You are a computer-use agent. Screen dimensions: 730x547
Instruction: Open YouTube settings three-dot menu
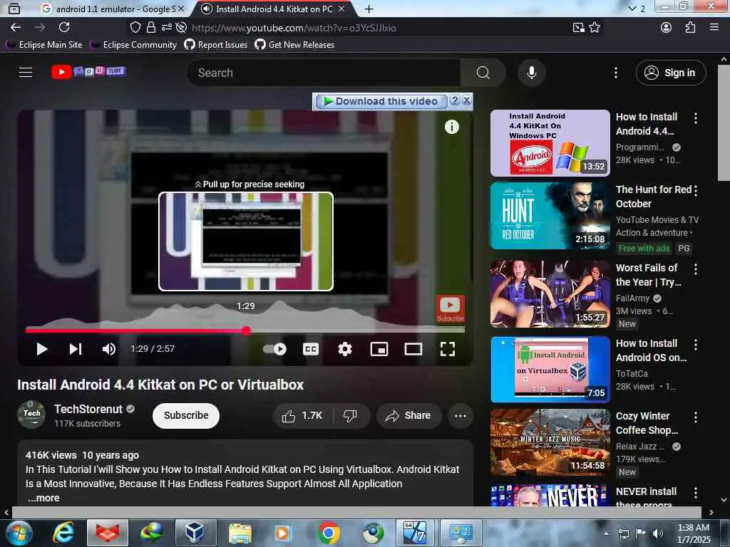pyautogui.click(x=615, y=73)
